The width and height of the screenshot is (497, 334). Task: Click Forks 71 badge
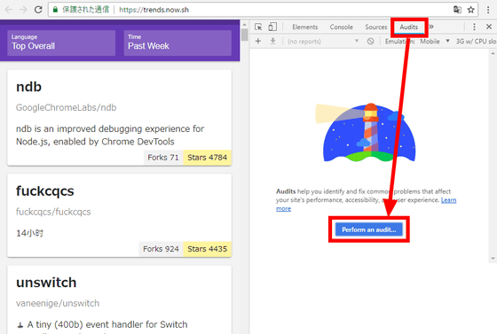(163, 157)
